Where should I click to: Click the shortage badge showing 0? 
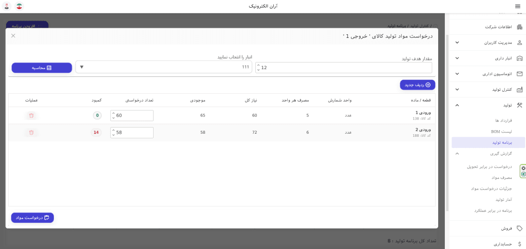coord(97,115)
